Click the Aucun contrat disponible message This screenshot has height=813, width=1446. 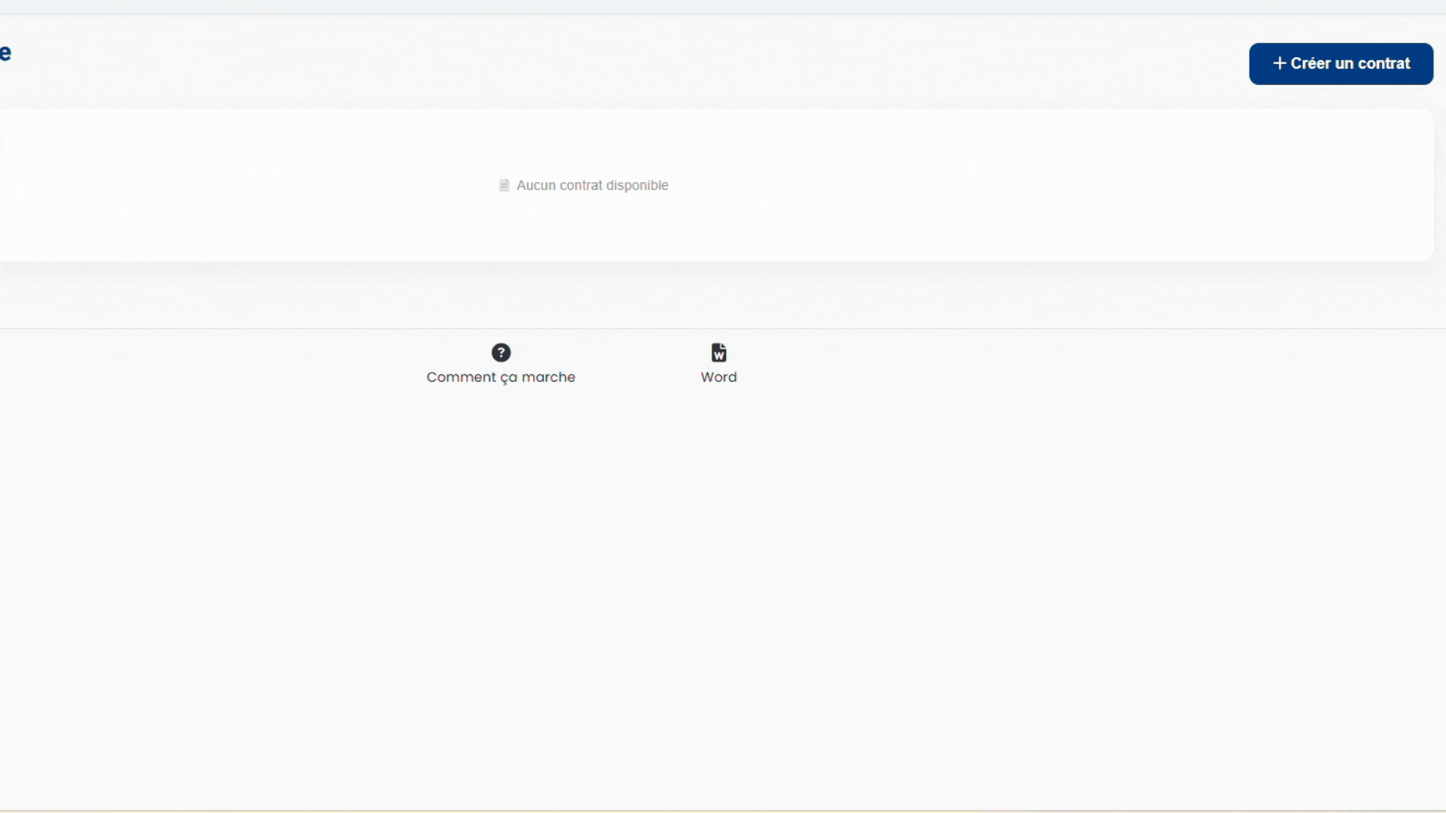tap(592, 185)
